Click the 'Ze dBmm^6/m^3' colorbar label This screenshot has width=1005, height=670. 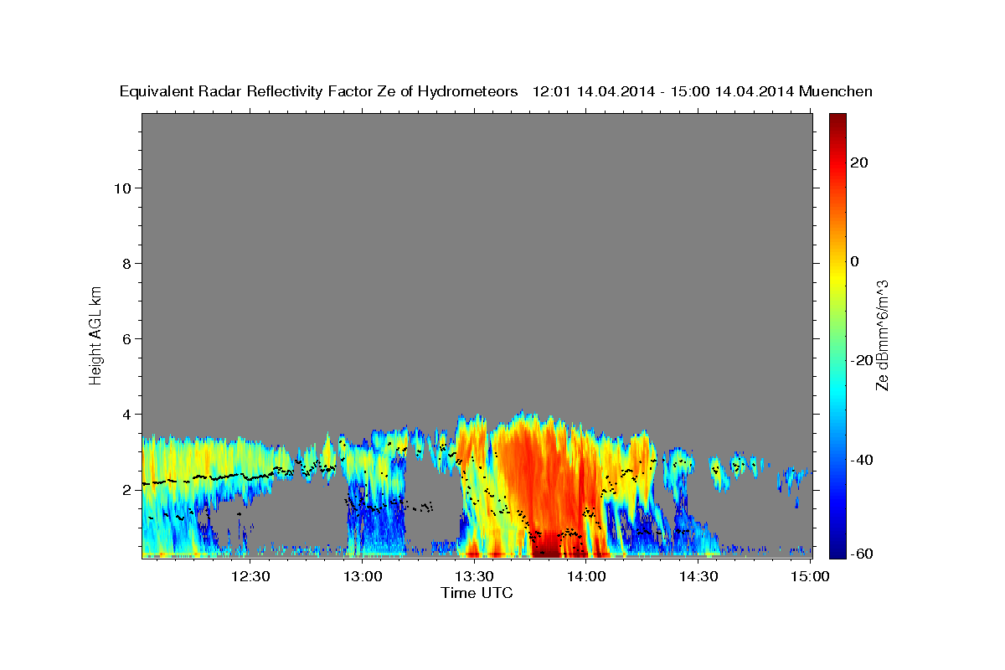click(881, 335)
